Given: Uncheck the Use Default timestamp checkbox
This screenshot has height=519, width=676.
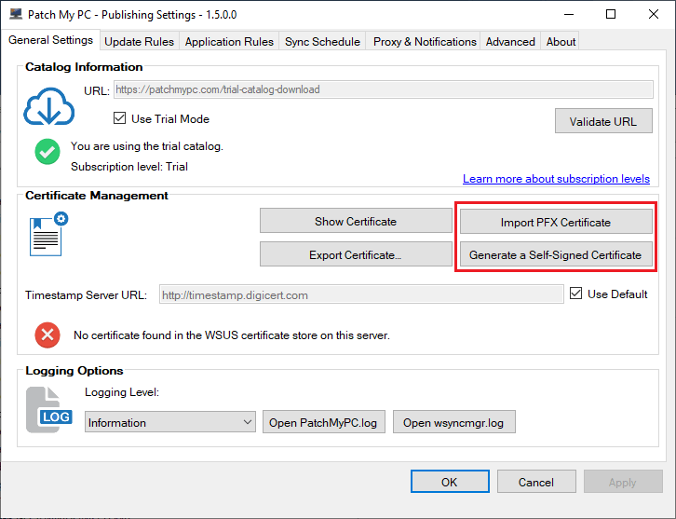Looking at the screenshot, I should (576, 294).
